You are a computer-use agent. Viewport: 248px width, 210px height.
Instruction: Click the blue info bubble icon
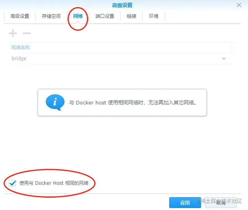(x=55, y=102)
